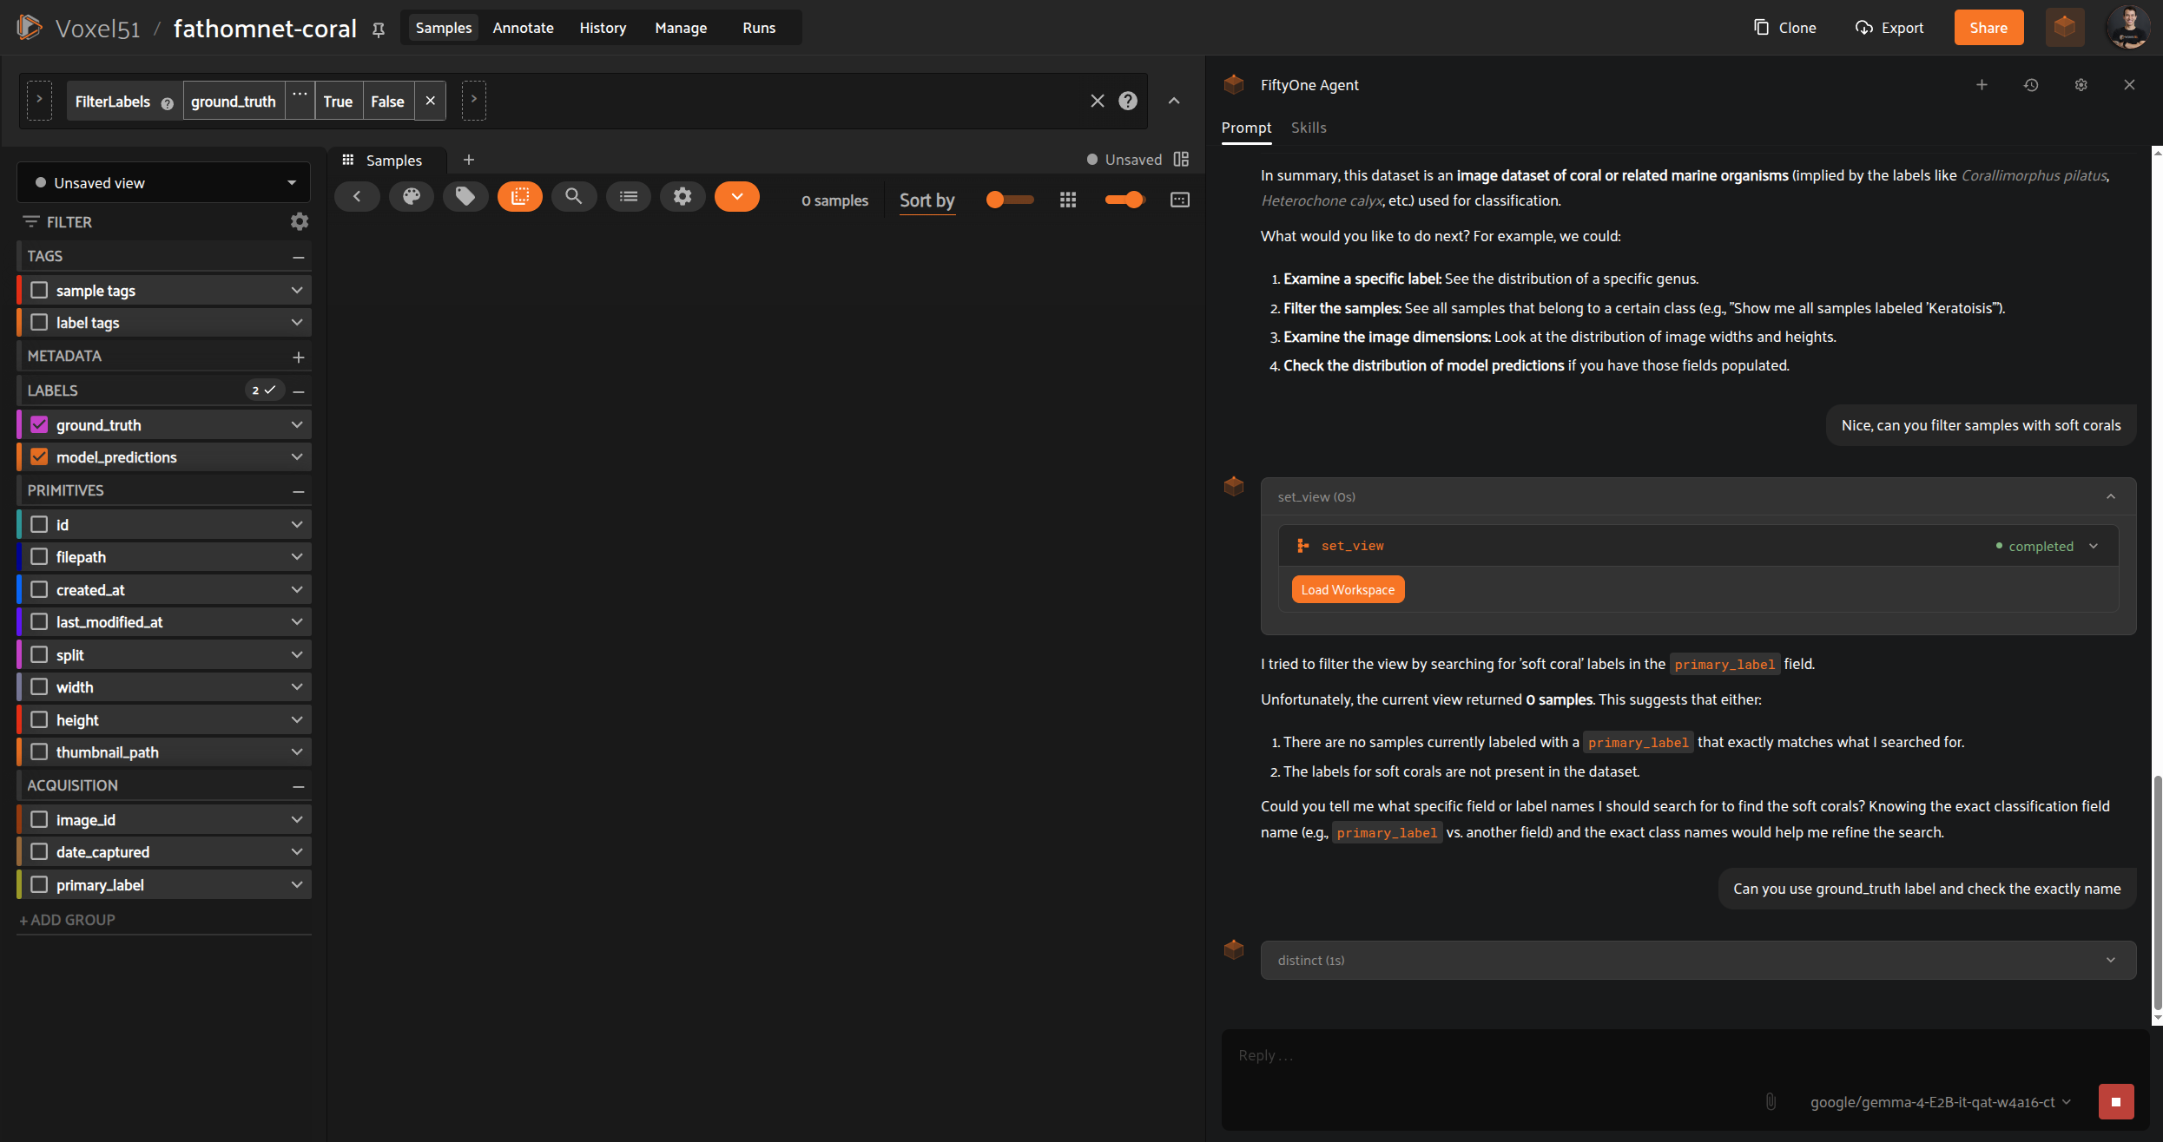Expand the ground_truth field filter
The width and height of the screenshot is (2163, 1142).
pyautogui.click(x=297, y=425)
